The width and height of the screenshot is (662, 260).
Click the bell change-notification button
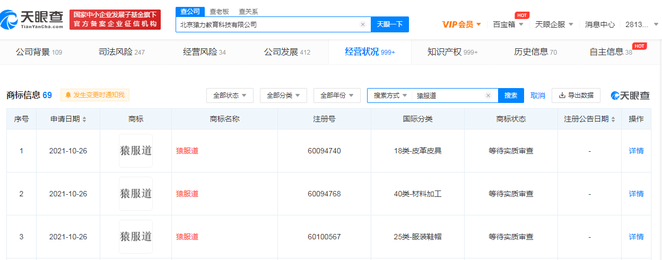(x=95, y=95)
